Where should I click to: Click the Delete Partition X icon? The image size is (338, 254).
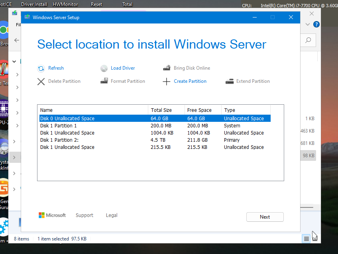41,82
